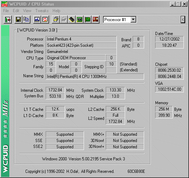
Task: Click the green chipset board icon
Action: [79, 19]
